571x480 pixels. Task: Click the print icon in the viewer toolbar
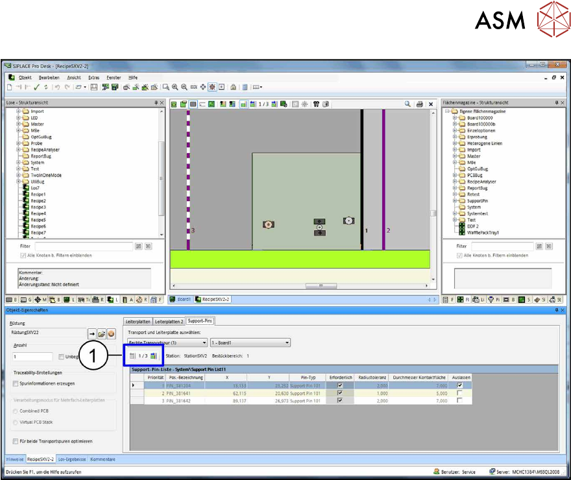click(420, 104)
